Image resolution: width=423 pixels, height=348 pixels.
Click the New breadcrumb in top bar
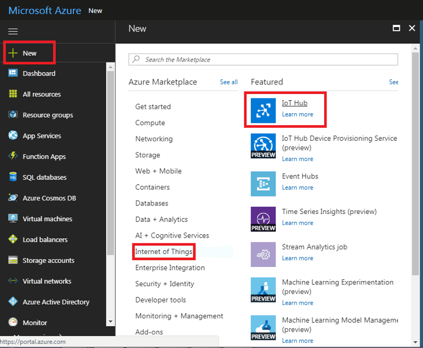[x=95, y=11]
